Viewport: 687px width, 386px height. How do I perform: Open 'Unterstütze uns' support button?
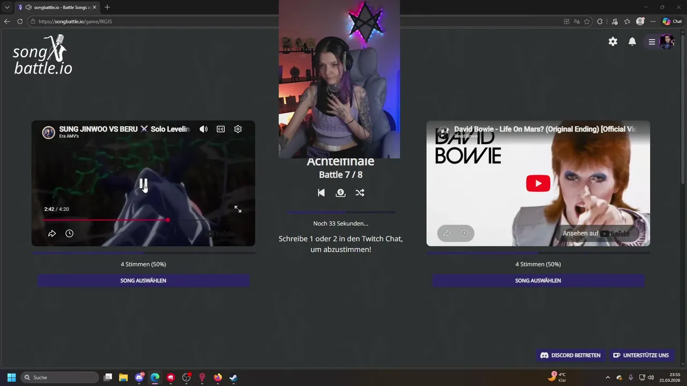coord(641,355)
